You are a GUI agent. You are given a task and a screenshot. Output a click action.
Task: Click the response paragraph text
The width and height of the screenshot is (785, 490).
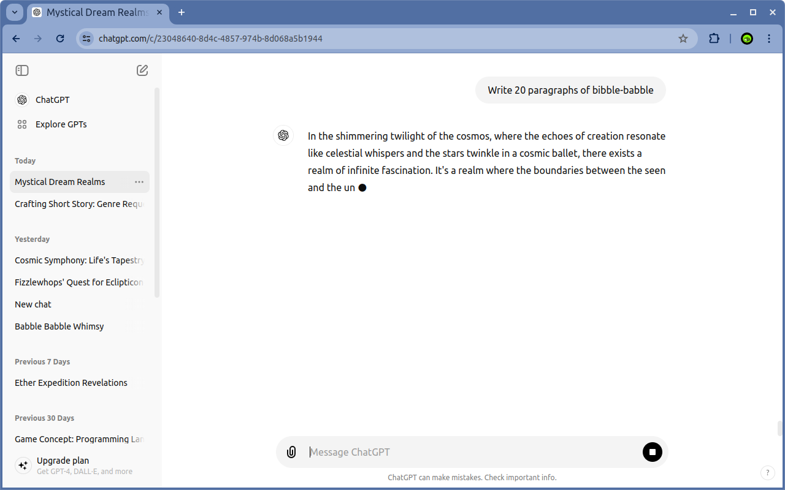pyautogui.click(x=486, y=162)
